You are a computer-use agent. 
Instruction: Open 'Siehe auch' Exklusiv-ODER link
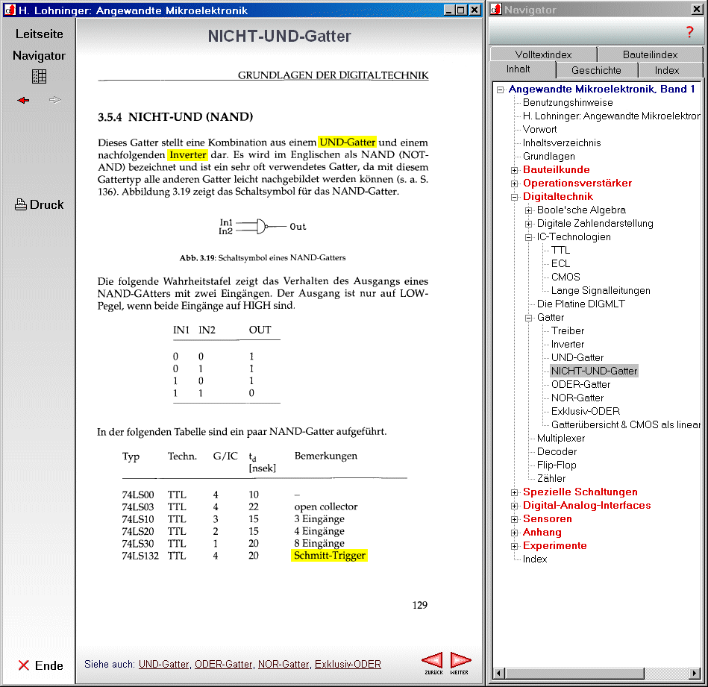pos(348,664)
